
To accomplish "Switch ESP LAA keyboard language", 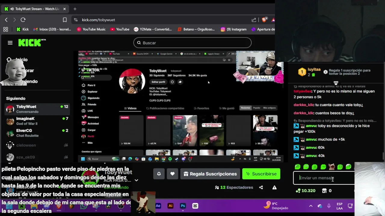I will (x=340, y=206).
